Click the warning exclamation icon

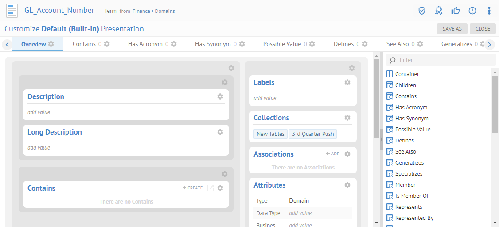click(472, 11)
